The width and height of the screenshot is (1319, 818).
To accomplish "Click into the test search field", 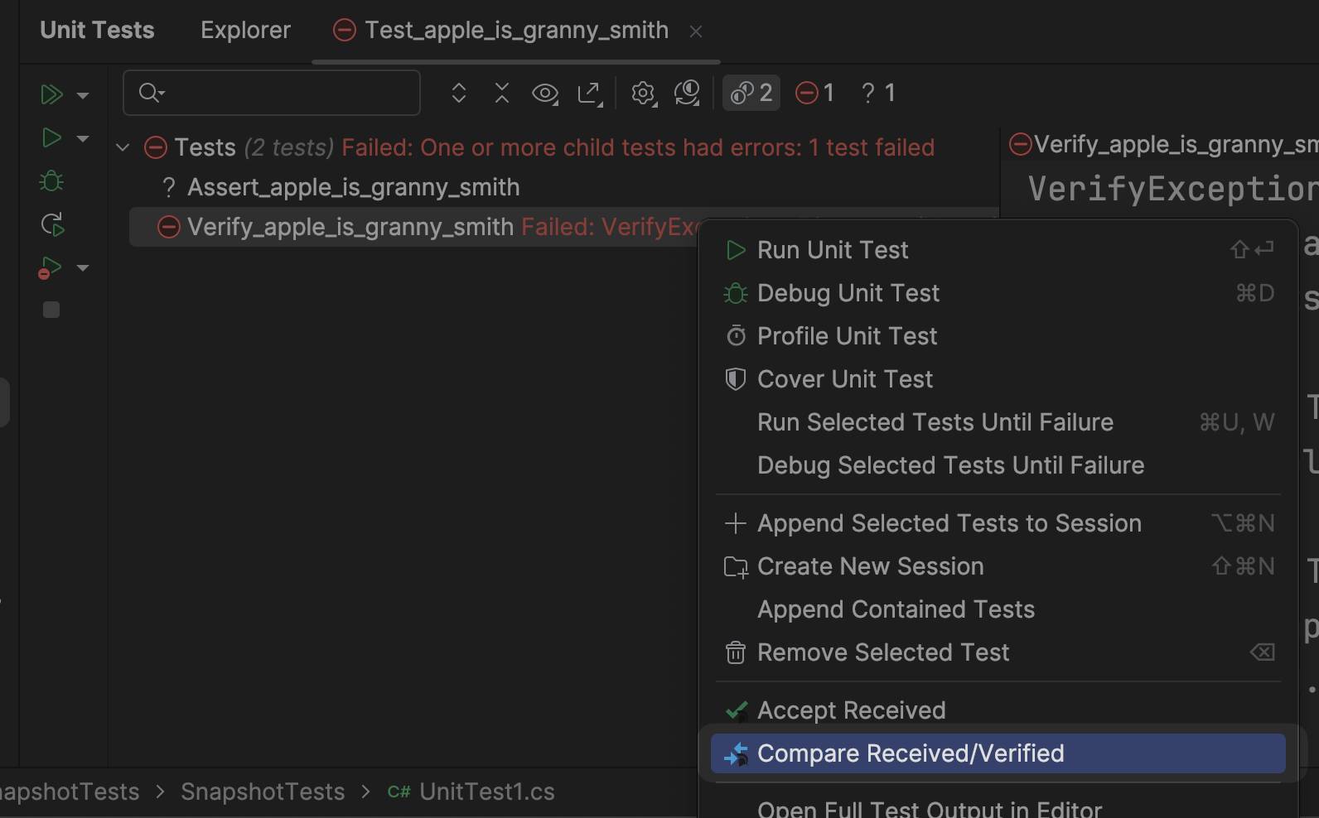I will coord(272,93).
